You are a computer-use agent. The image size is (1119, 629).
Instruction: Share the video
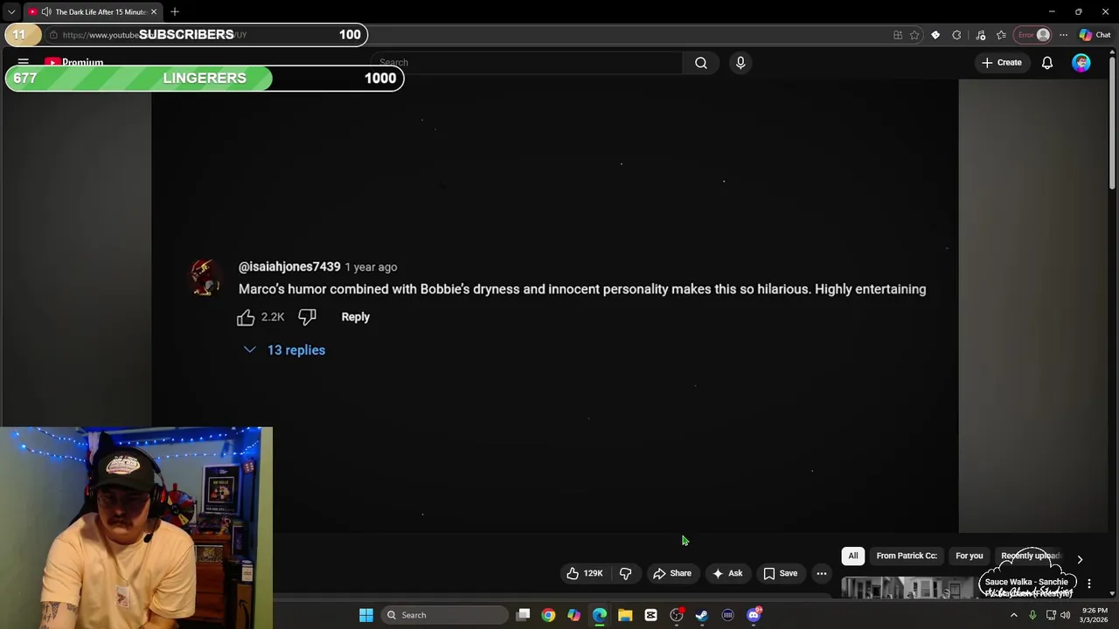(x=672, y=573)
